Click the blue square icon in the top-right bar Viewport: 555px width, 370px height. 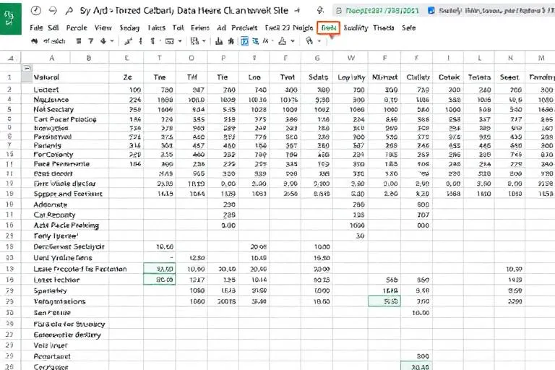pos(431,11)
